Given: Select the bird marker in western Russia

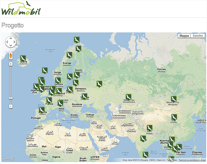Looking at the screenshot, I should (x=99, y=84).
